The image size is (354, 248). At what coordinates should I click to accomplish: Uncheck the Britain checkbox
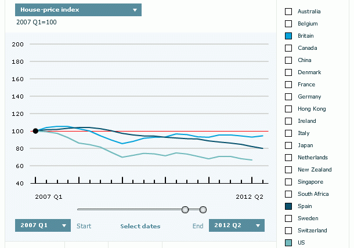click(x=288, y=36)
